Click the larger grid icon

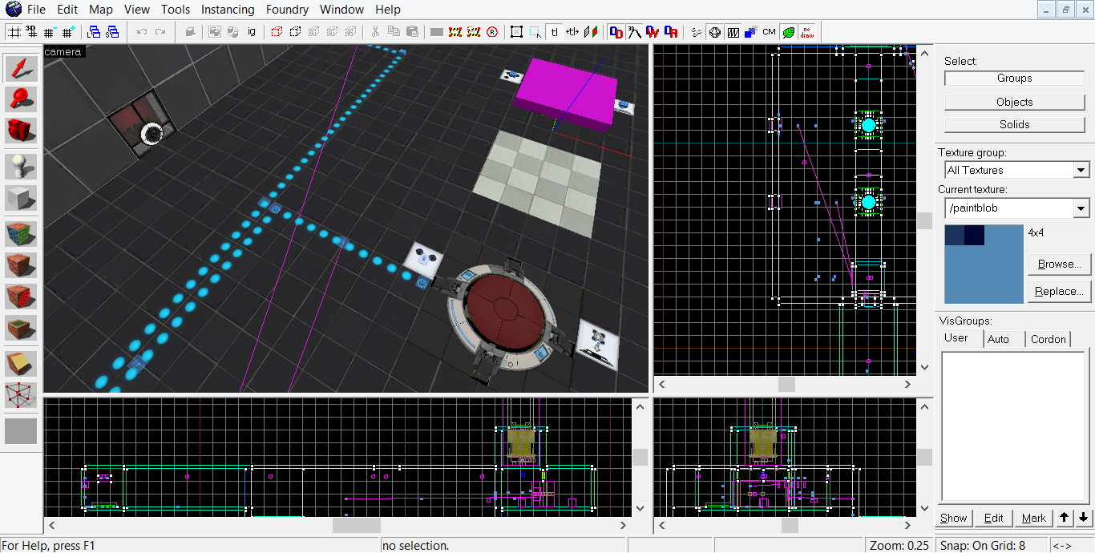(x=68, y=32)
